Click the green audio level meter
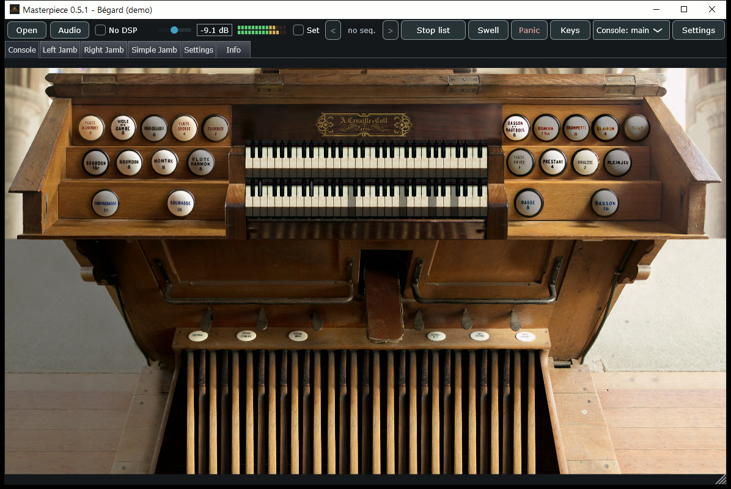The width and height of the screenshot is (731, 489). [262, 30]
